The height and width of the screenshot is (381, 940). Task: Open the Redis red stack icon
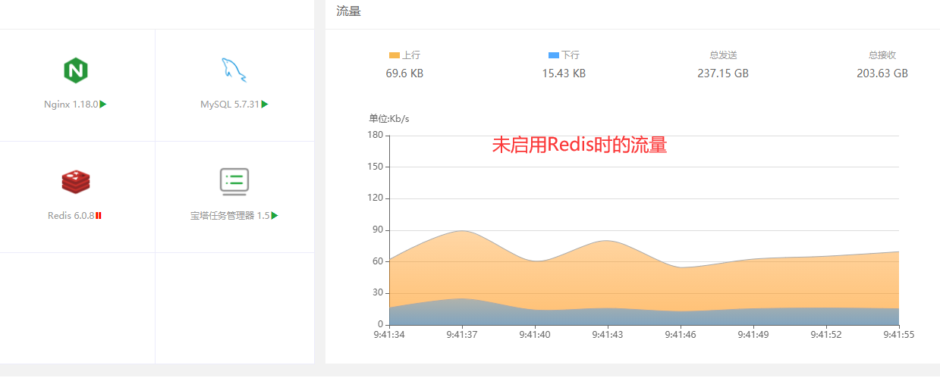[x=75, y=182]
